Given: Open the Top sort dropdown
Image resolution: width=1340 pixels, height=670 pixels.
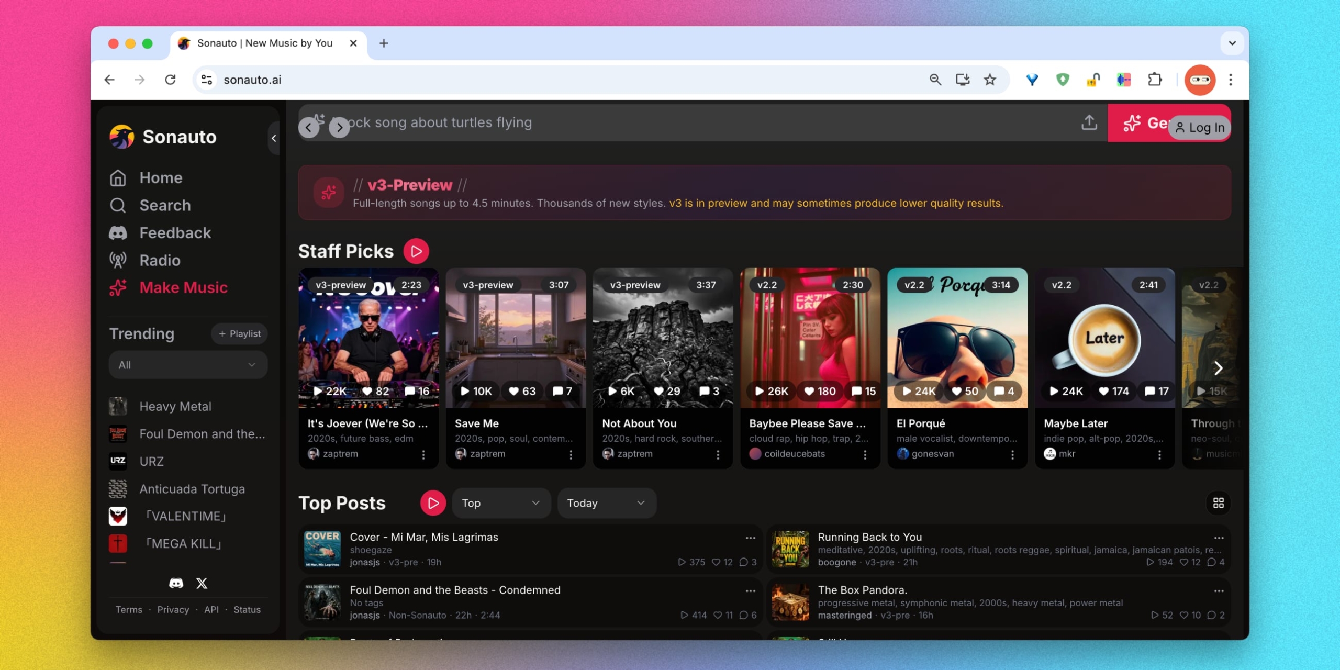Looking at the screenshot, I should click(500, 503).
